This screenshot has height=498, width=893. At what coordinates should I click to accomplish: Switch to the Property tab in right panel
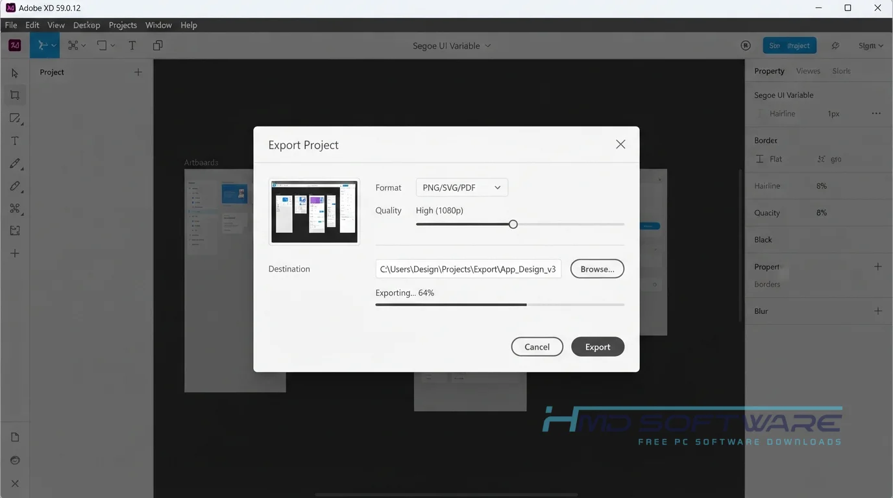pos(769,71)
